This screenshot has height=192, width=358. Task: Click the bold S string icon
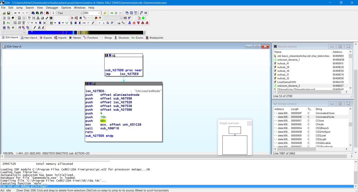pos(71,23)
